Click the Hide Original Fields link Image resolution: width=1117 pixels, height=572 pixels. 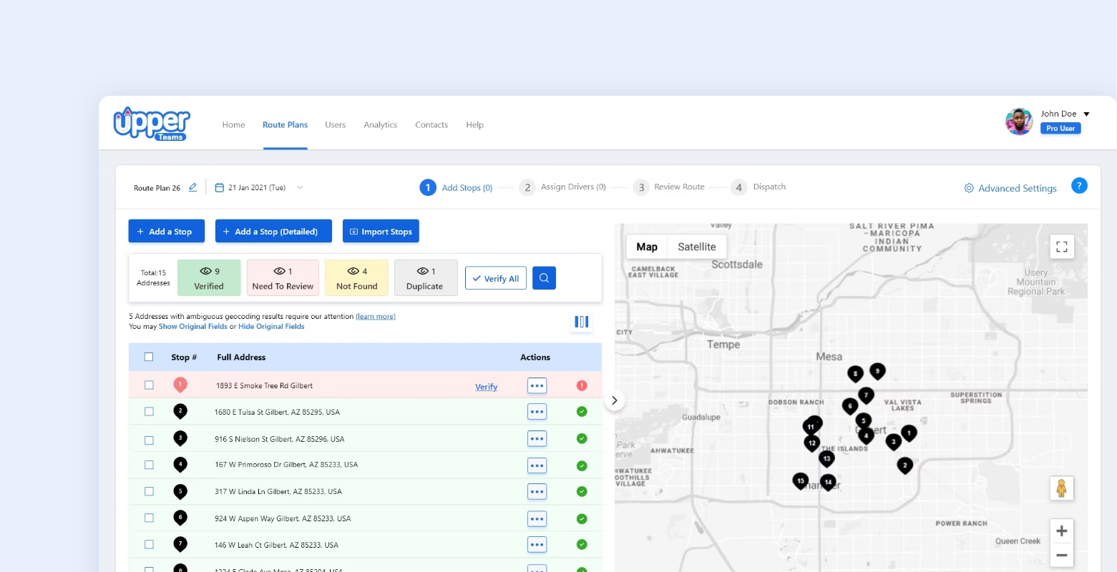coord(271,326)
